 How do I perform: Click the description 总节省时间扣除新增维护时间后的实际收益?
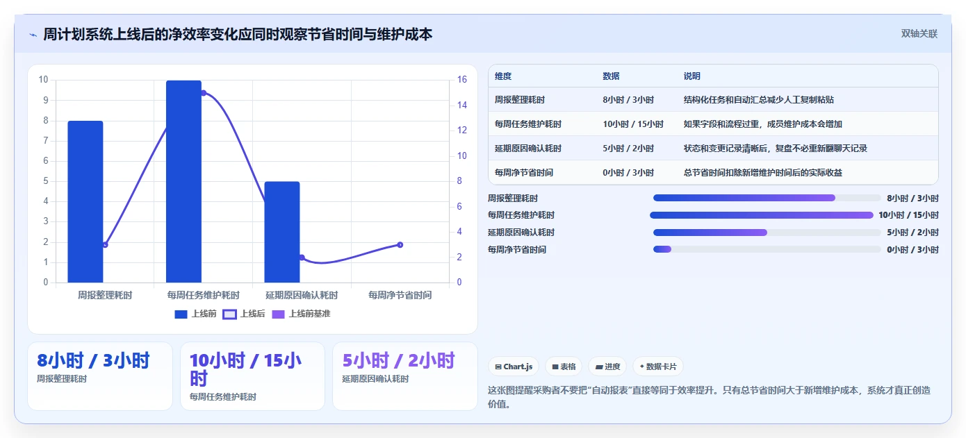[763, 172]
